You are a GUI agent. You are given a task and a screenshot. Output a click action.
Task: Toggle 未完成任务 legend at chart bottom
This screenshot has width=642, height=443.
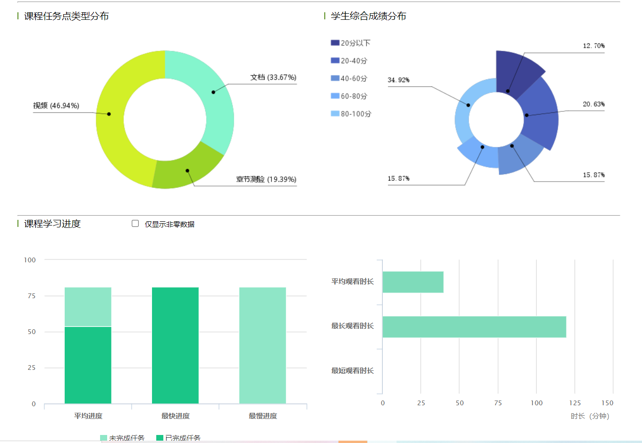pos(122,438)
